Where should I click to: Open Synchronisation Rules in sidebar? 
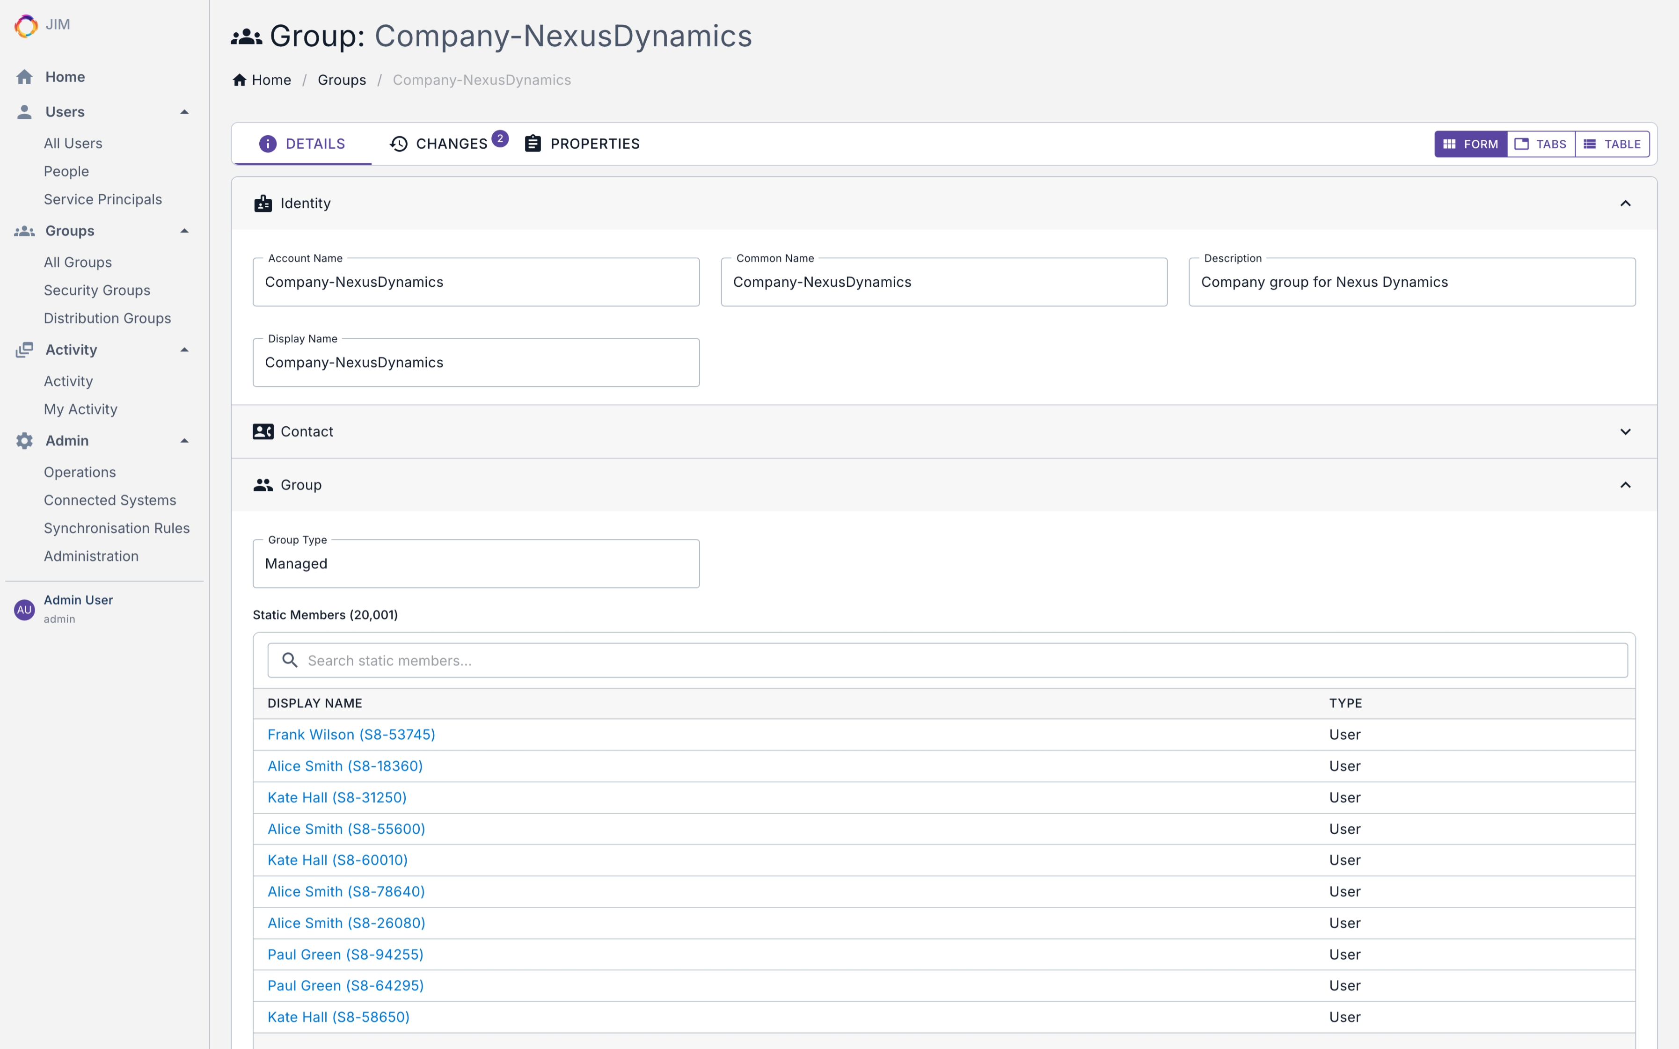coord(117,528)
